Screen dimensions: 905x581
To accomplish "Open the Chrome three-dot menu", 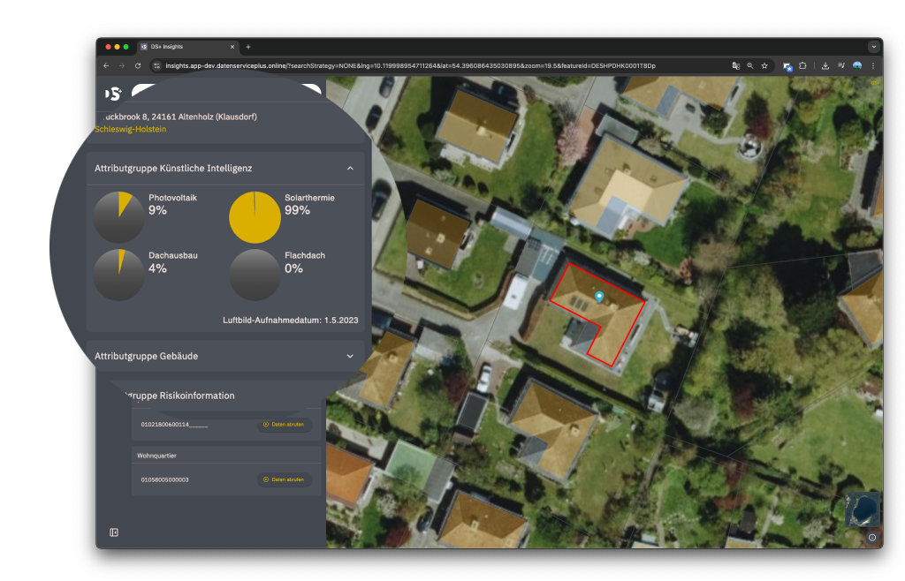I will click(872, 66).
